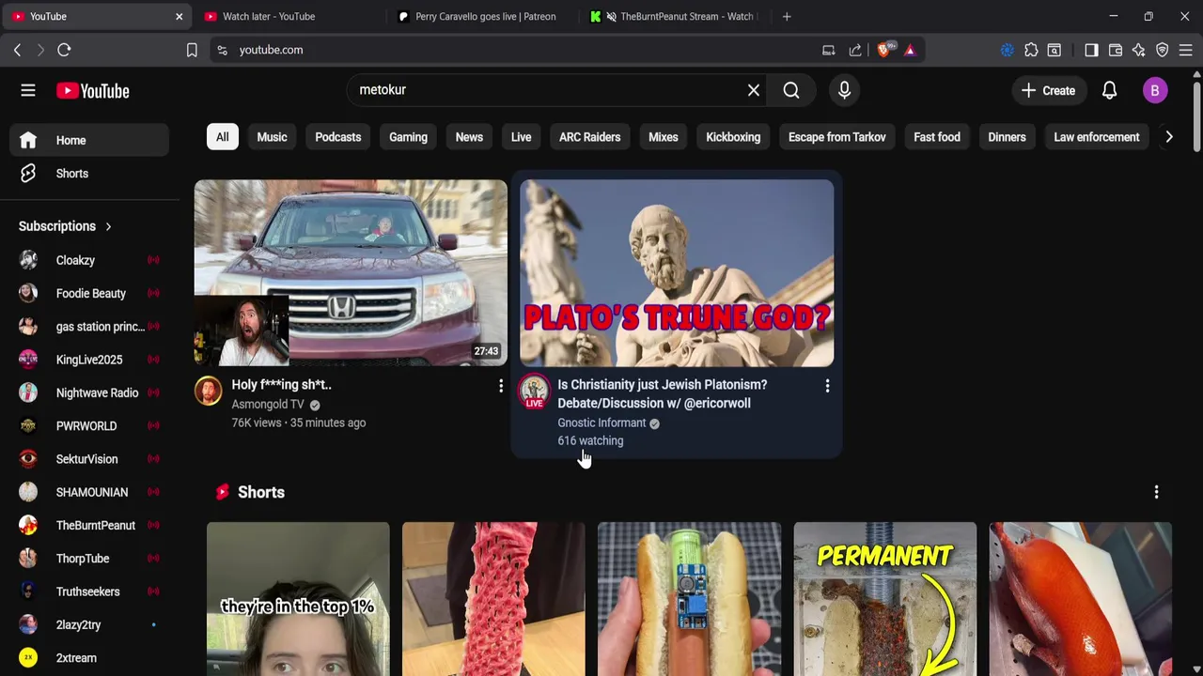Click Asmongold channel avatar under video
Viewport: 1203px width, 676px height.
coord(209,391)
